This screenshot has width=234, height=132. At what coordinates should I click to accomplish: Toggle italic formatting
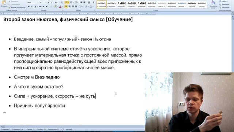click(32, 7)
